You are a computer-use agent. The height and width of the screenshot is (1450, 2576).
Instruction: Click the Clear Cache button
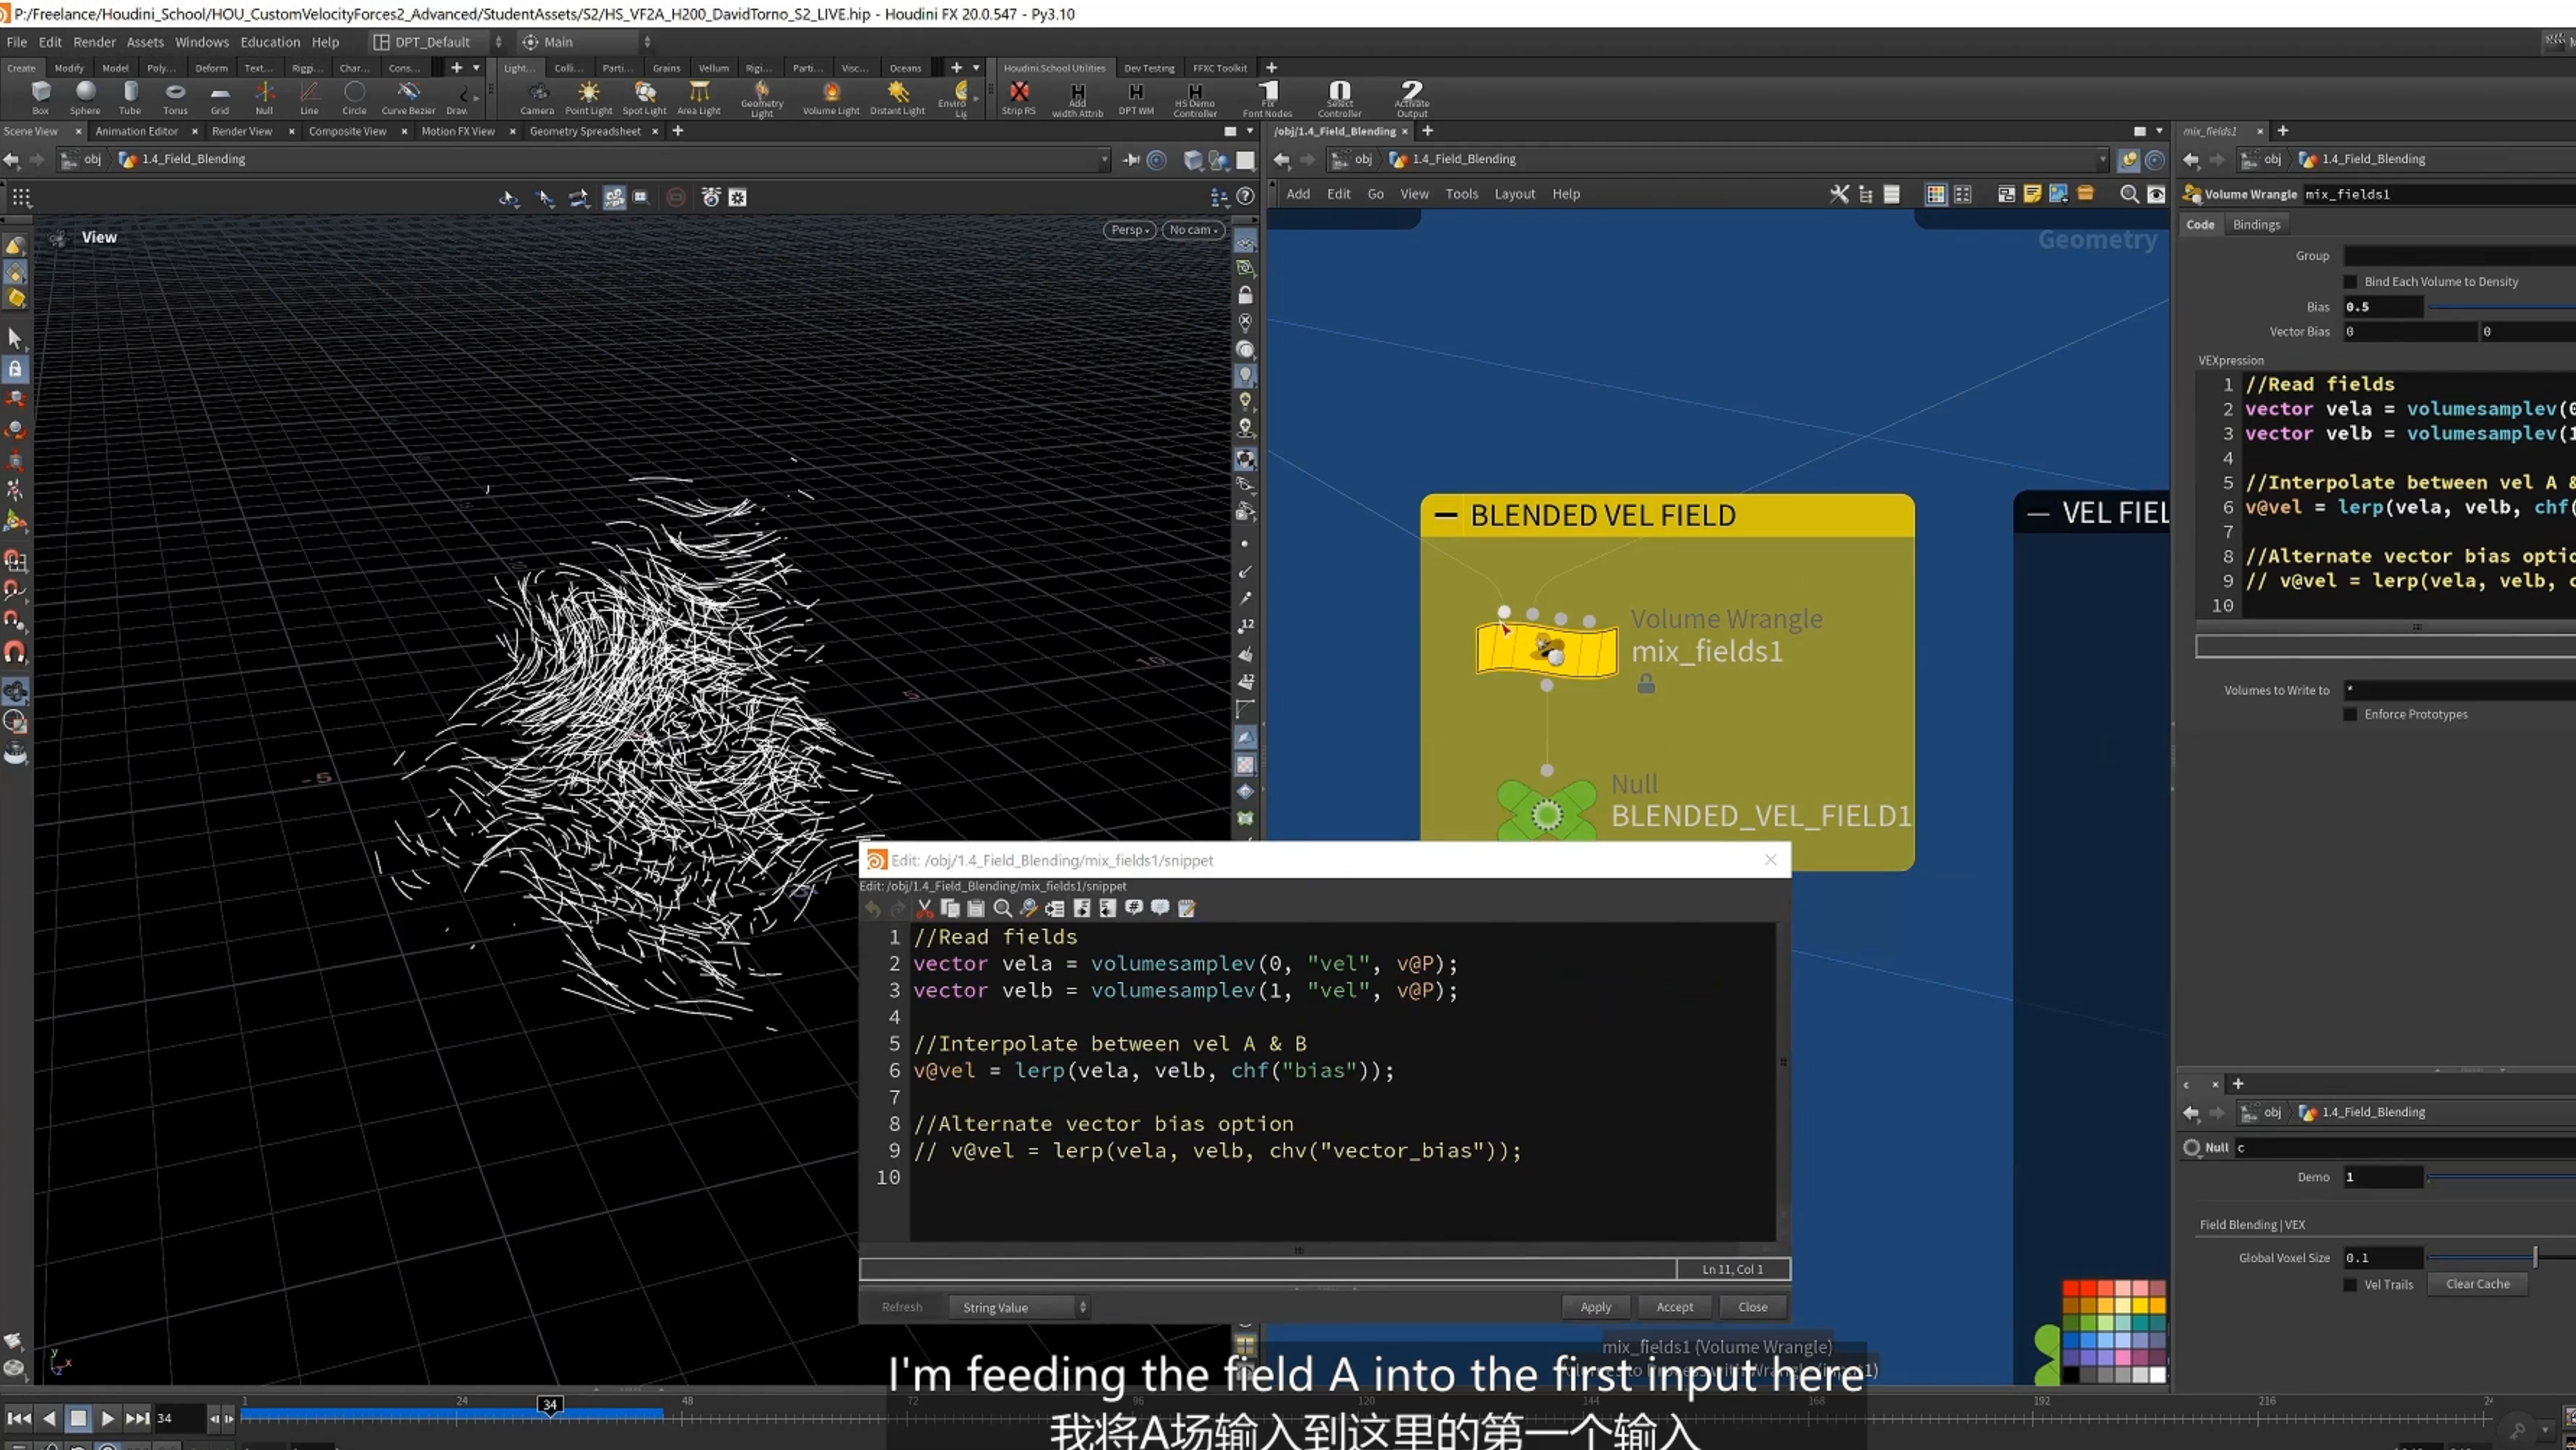click(2477, 1284)
